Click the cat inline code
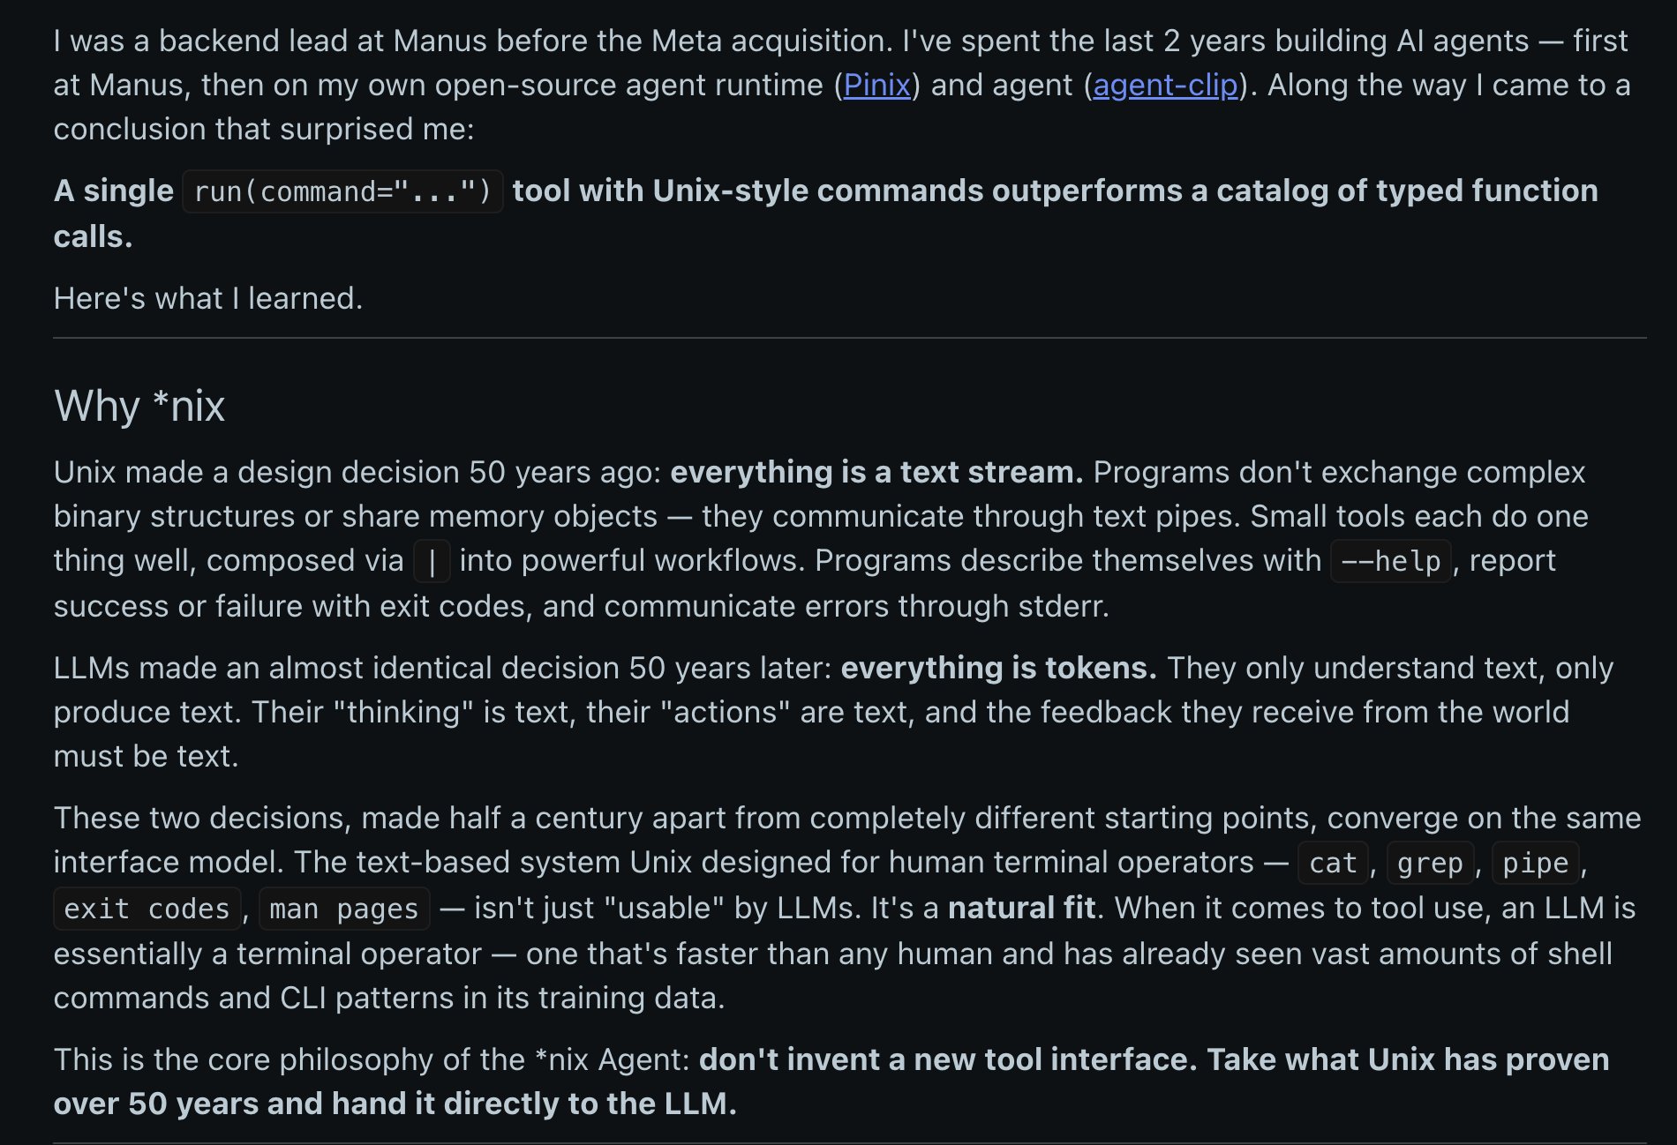Viewport: 1677px width, 1145px height. [1332, 864]
